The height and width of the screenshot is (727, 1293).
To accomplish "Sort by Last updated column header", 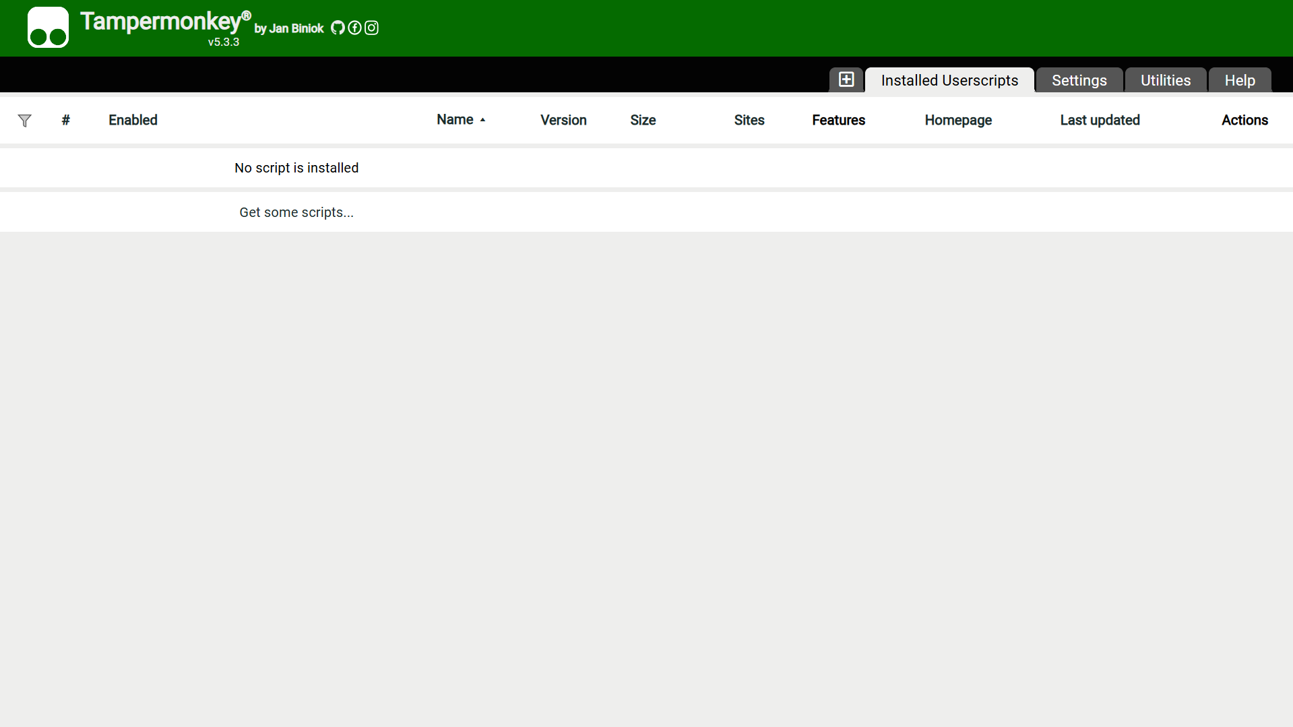I will coord(1100,120).
